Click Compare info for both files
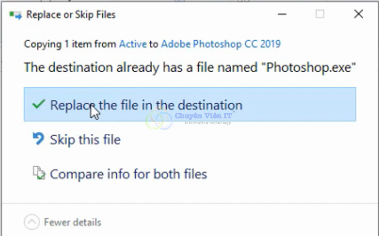Viewport: 379px width, 236px height. (x=129, y=174)
